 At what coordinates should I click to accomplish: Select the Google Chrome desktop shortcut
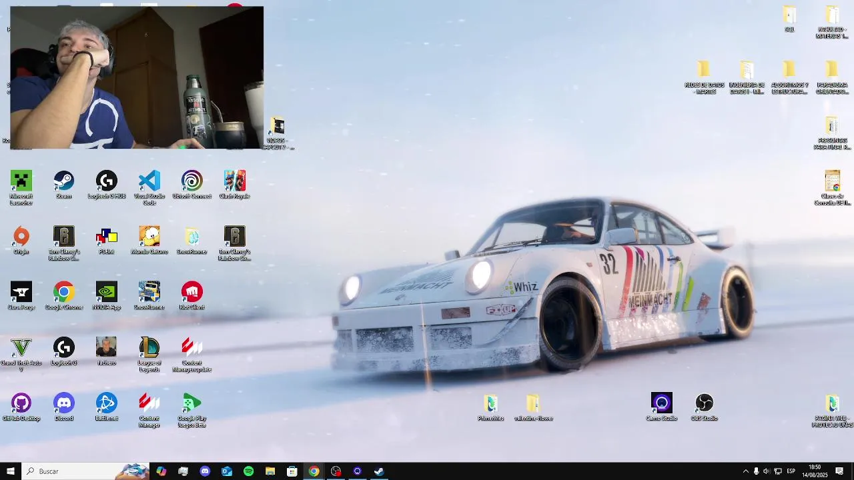coord(64,295)
